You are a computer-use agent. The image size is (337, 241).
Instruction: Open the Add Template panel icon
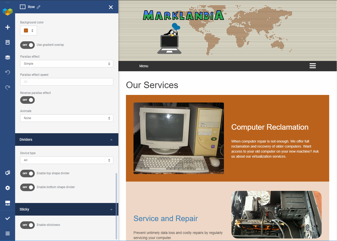(x=8, y=42)
